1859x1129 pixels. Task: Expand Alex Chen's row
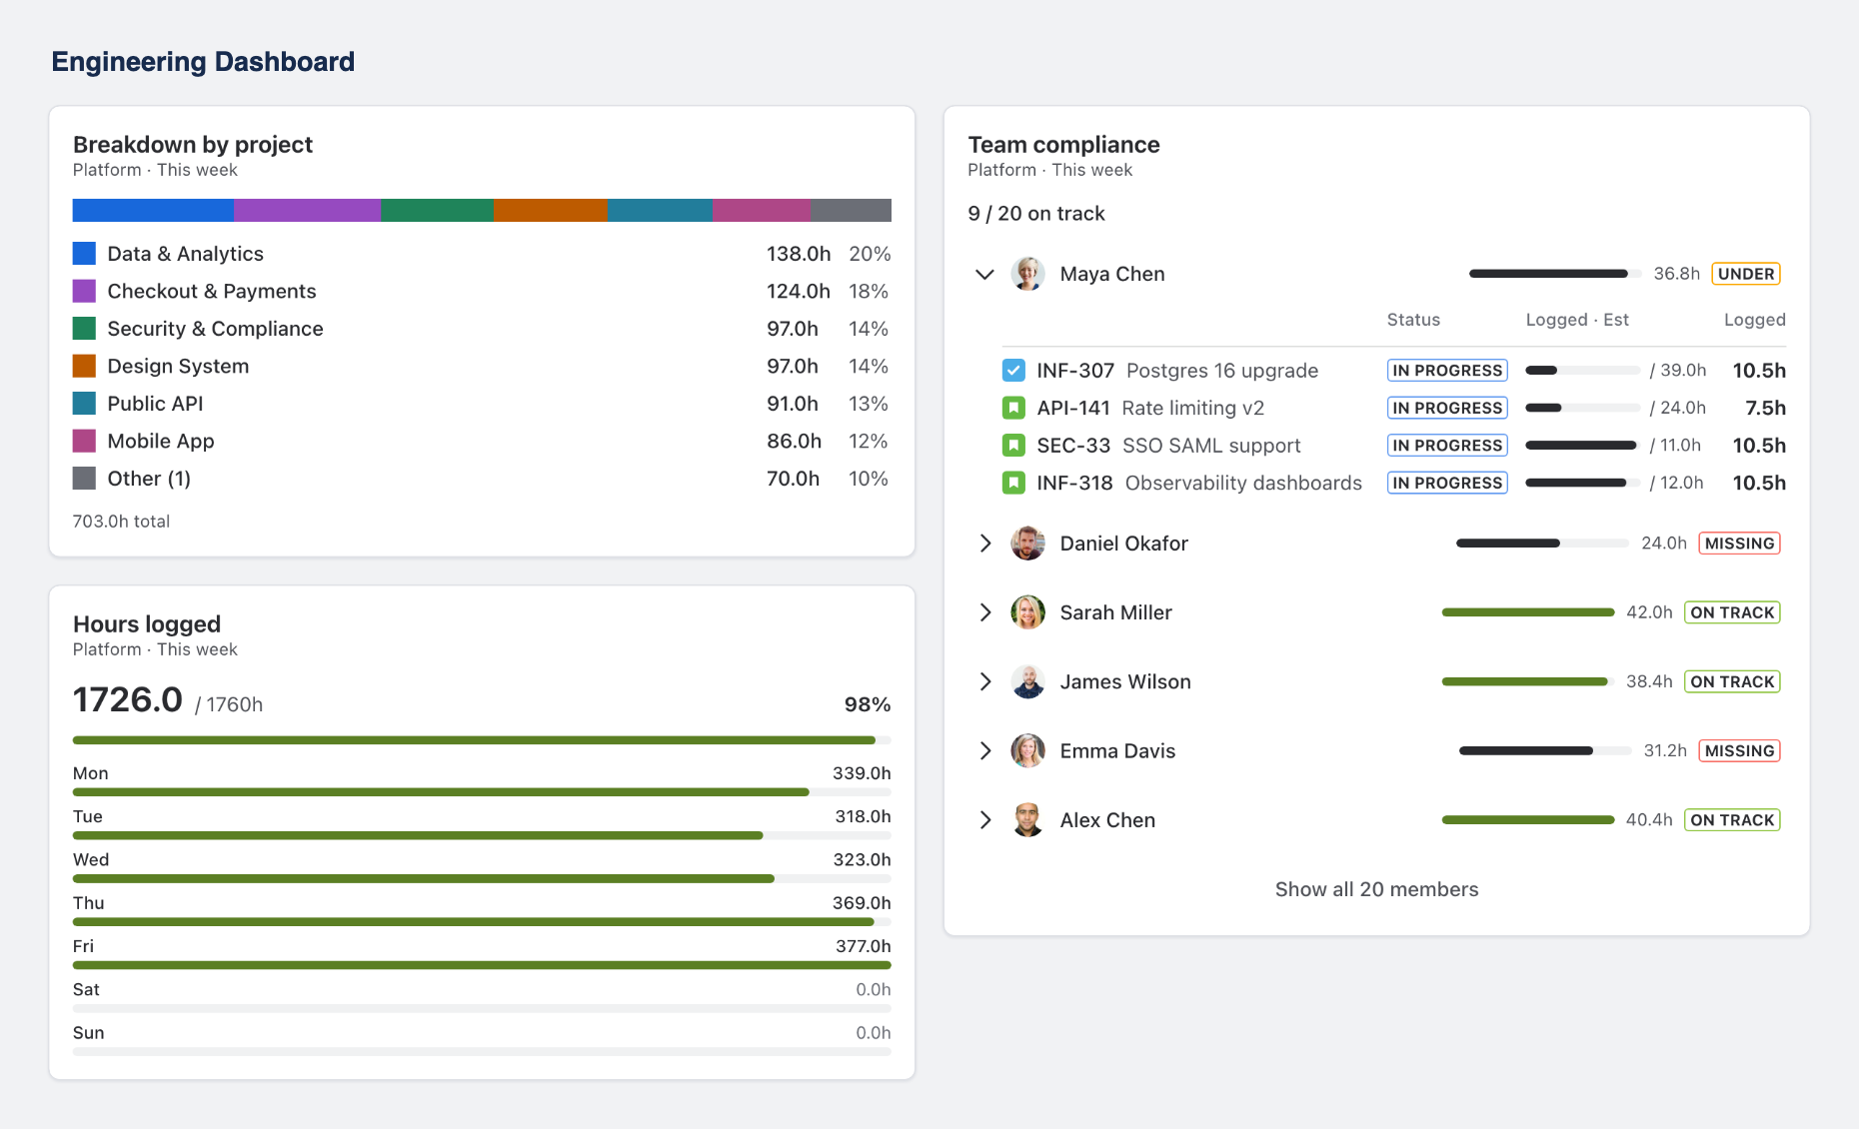tap(984, 820)
